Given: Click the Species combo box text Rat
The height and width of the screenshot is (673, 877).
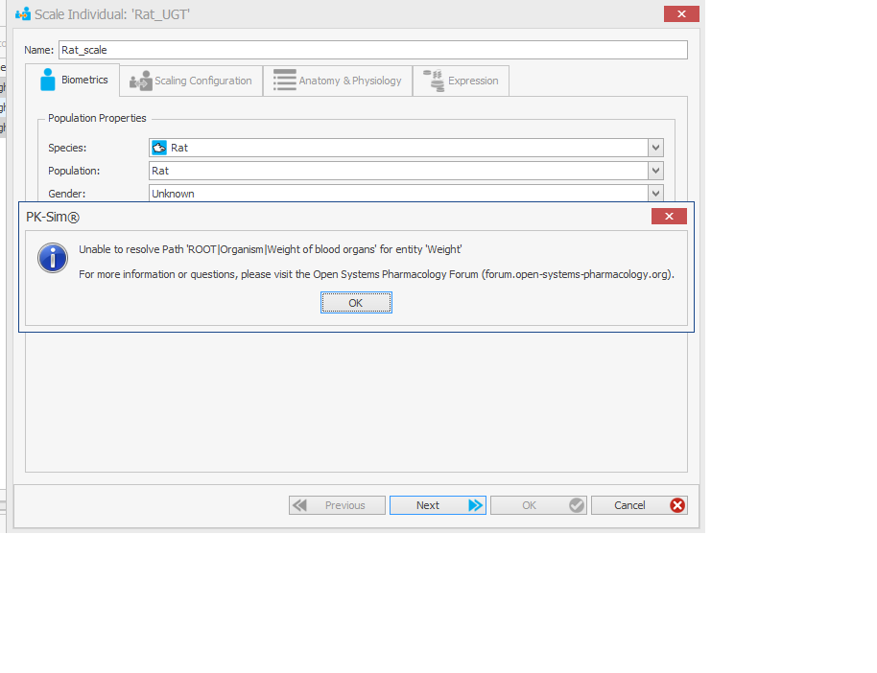Looking at the screenshot, I should tap(179, 148).
